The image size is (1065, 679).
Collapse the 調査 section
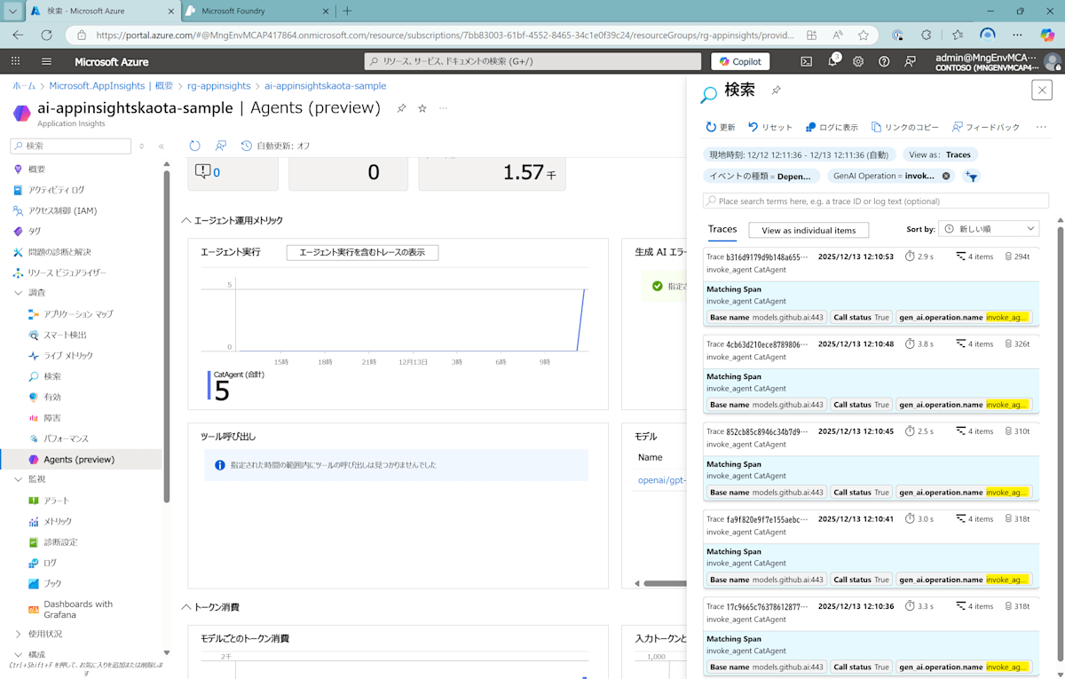tap(19, 292)
